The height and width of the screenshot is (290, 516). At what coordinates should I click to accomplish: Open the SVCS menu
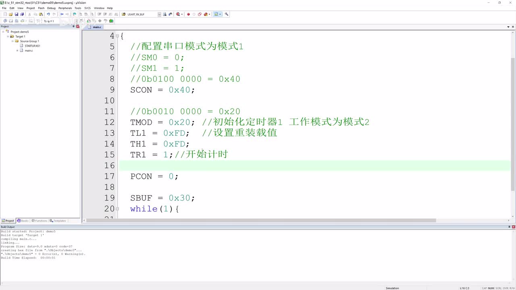[87, 8]
